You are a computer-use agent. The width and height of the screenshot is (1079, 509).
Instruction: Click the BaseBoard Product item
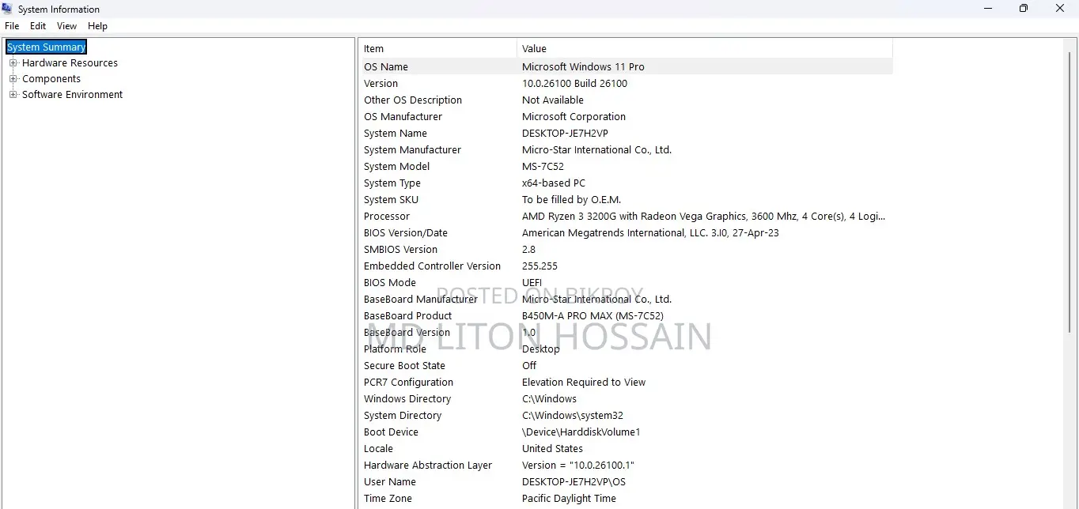pos(407,316)
